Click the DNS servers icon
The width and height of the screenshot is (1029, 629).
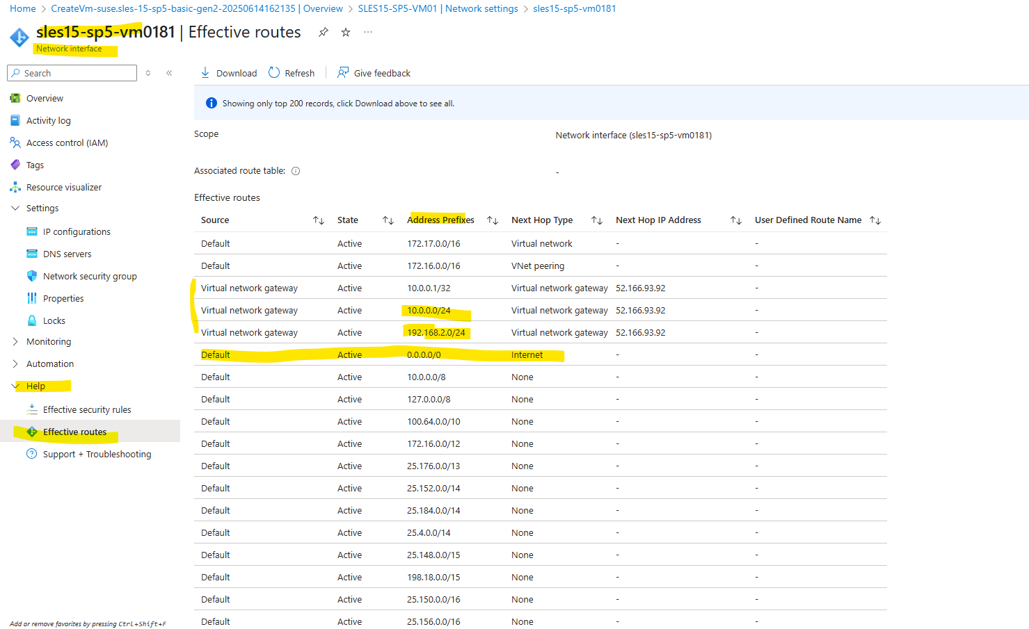(32, 254)
